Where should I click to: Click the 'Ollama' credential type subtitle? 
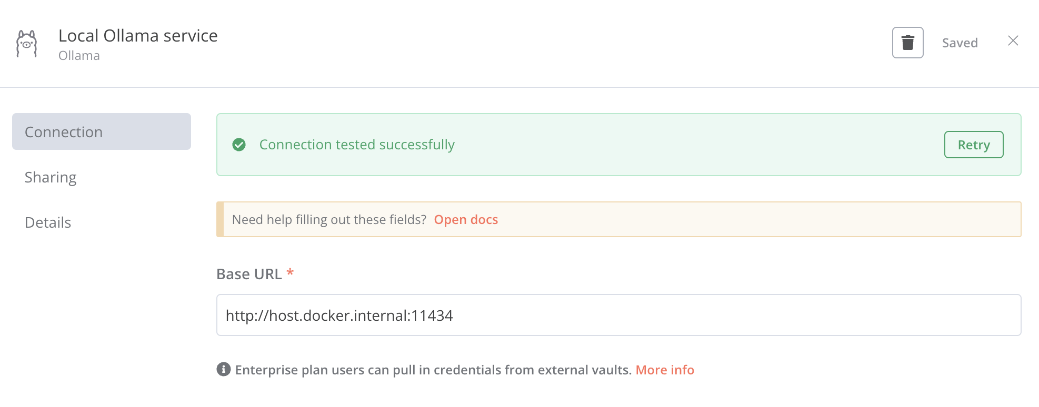pyautogui.click(x=79, y=56)
